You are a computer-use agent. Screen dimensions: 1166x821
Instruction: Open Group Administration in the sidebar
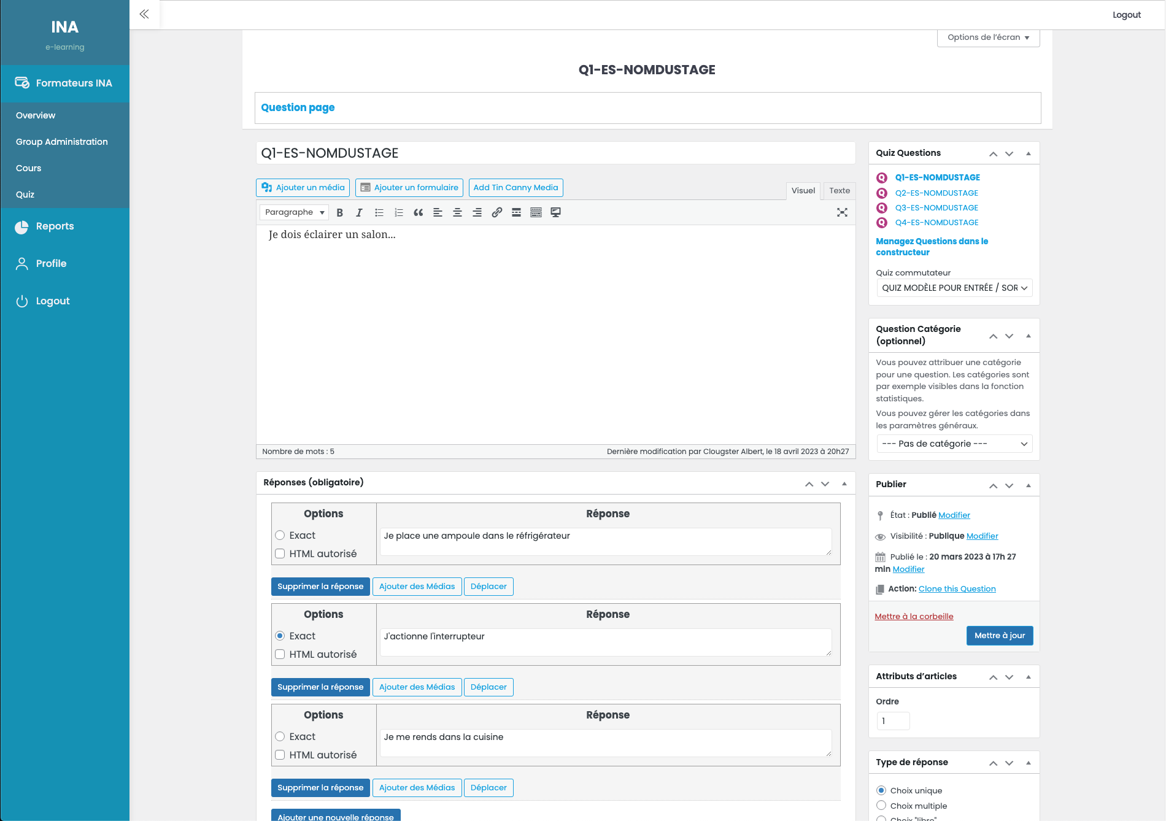tap(62, 142)
